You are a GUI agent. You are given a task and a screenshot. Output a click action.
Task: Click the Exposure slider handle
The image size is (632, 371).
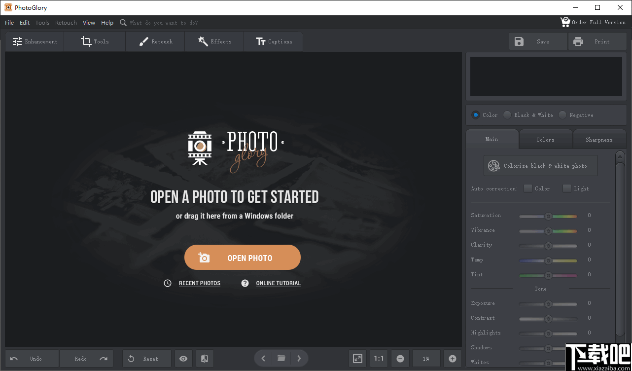tap(548, 304)
